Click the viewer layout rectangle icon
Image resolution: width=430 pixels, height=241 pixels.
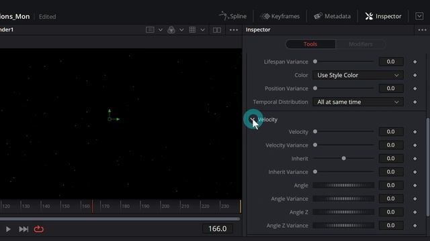click(x=150, y=29)
